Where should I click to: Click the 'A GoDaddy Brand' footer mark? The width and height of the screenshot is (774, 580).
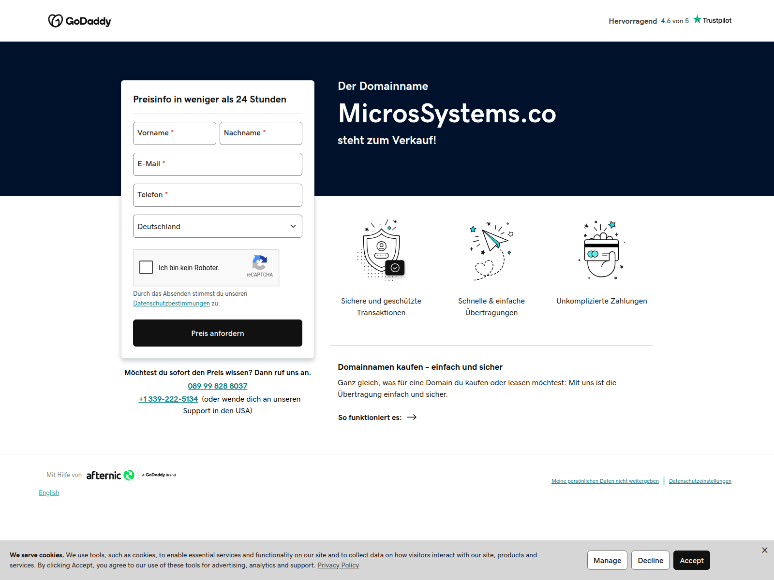pyautogui.click(x=159, y=475)
